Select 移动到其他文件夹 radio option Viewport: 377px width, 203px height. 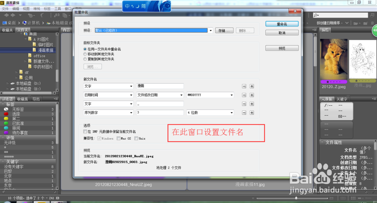pyautogui.click(x=85, y=54)
